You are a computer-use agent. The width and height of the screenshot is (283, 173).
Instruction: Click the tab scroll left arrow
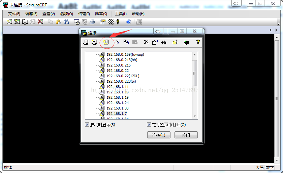click(x=270, y=30)
